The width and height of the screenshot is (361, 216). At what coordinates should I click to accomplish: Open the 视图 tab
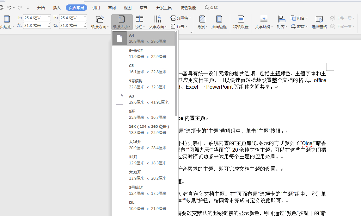coord(127,8)
